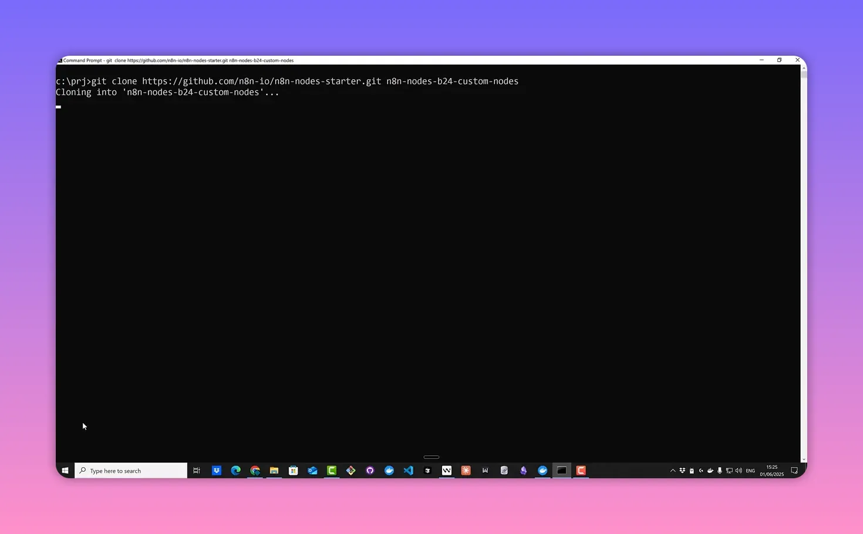Switch input language by clicking ENG
This screenshot has width=863, height=534.
[750, 470]
